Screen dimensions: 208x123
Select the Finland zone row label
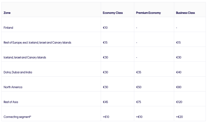[x=8, y=28]
